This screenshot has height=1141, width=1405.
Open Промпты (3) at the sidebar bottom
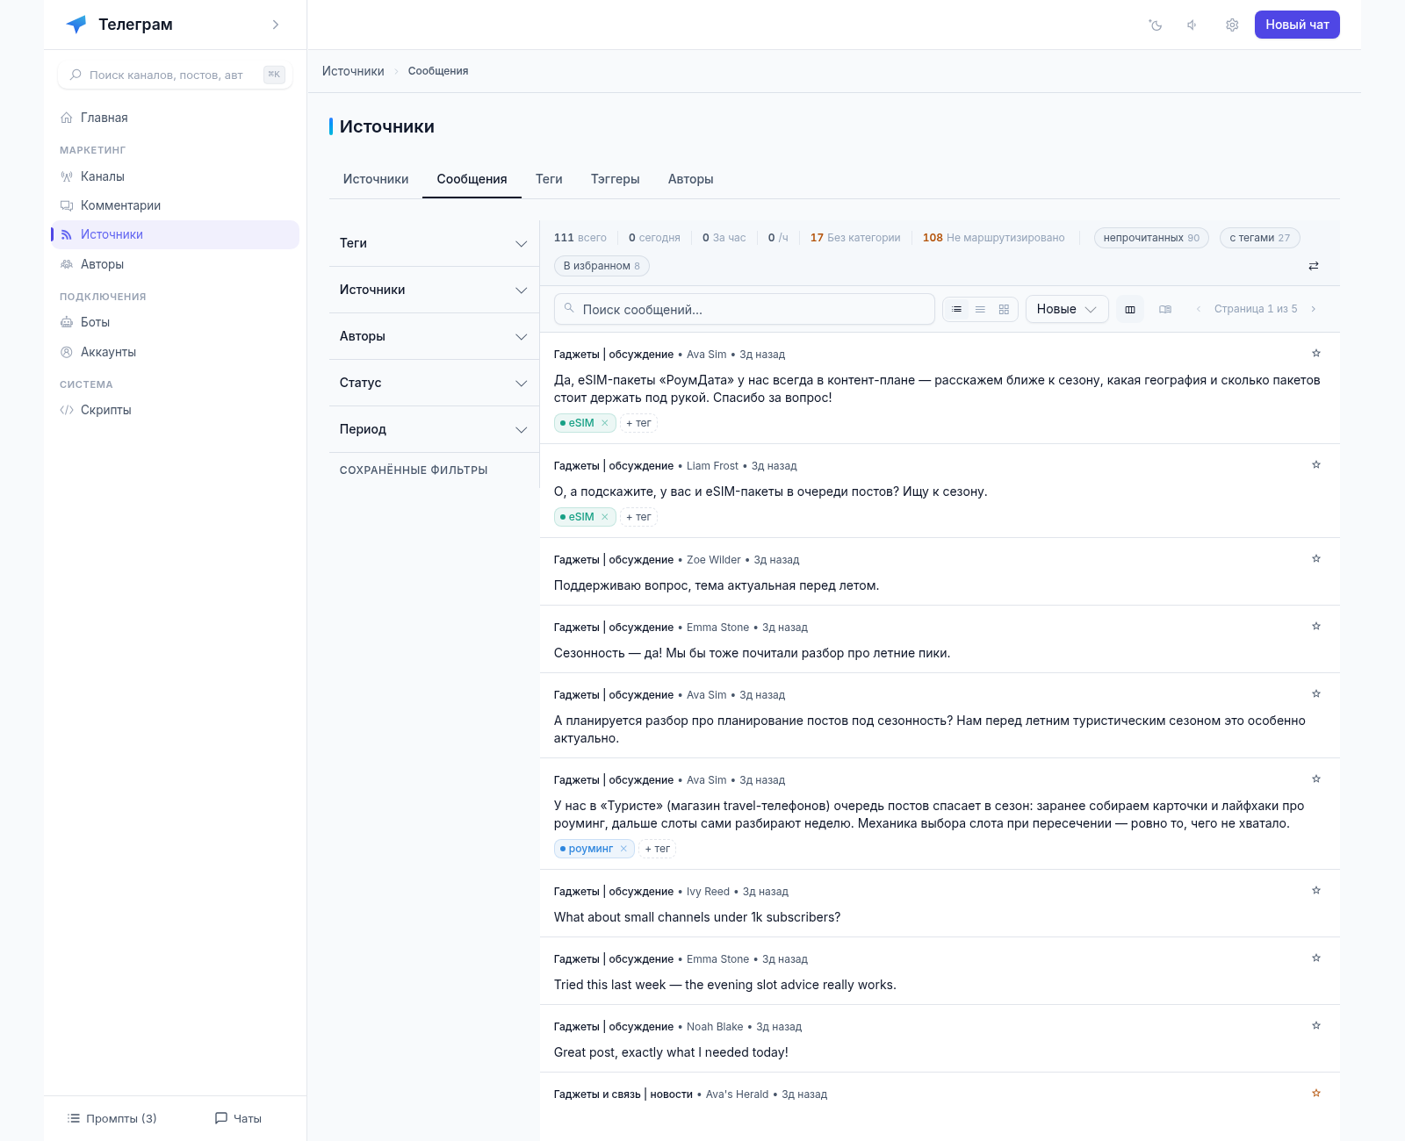click(112, 1118)
